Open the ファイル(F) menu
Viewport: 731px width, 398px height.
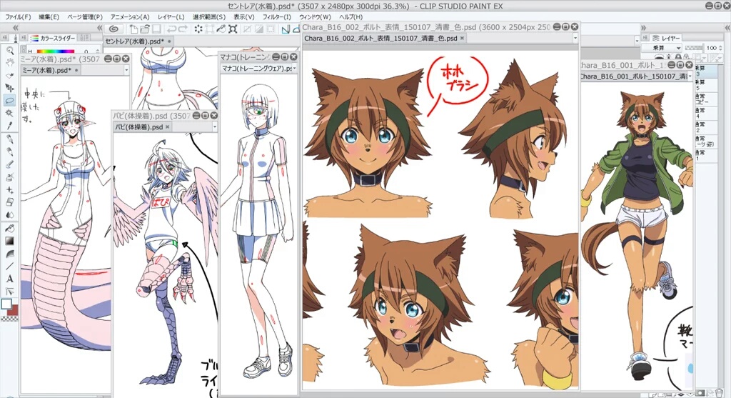click(18, 17)
